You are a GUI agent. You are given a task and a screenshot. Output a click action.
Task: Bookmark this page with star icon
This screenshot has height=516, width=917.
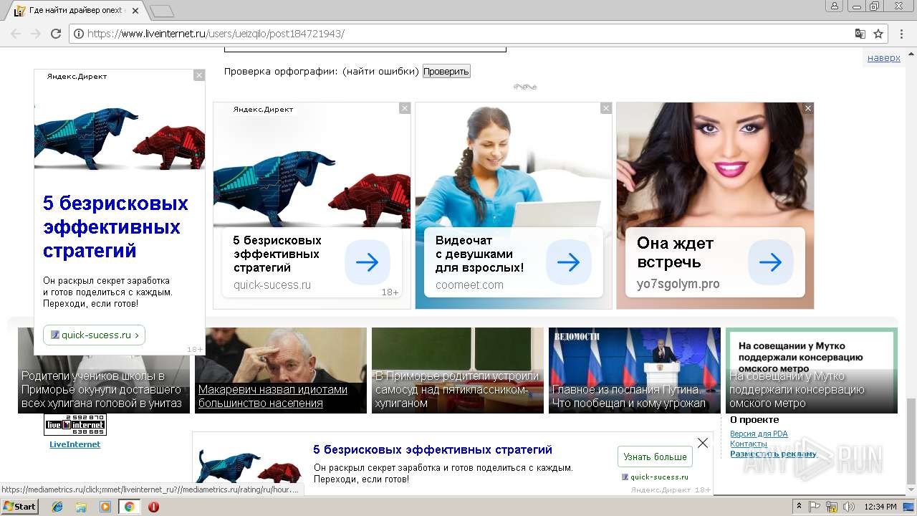[878, 34]
